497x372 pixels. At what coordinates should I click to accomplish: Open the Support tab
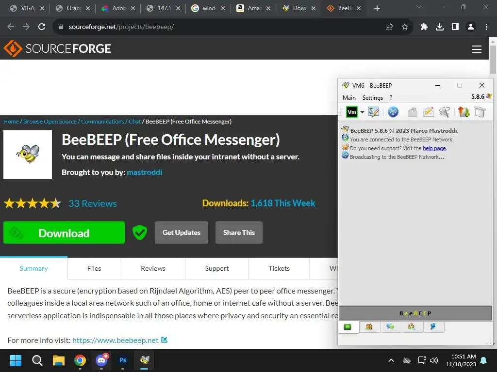(217, 268)
